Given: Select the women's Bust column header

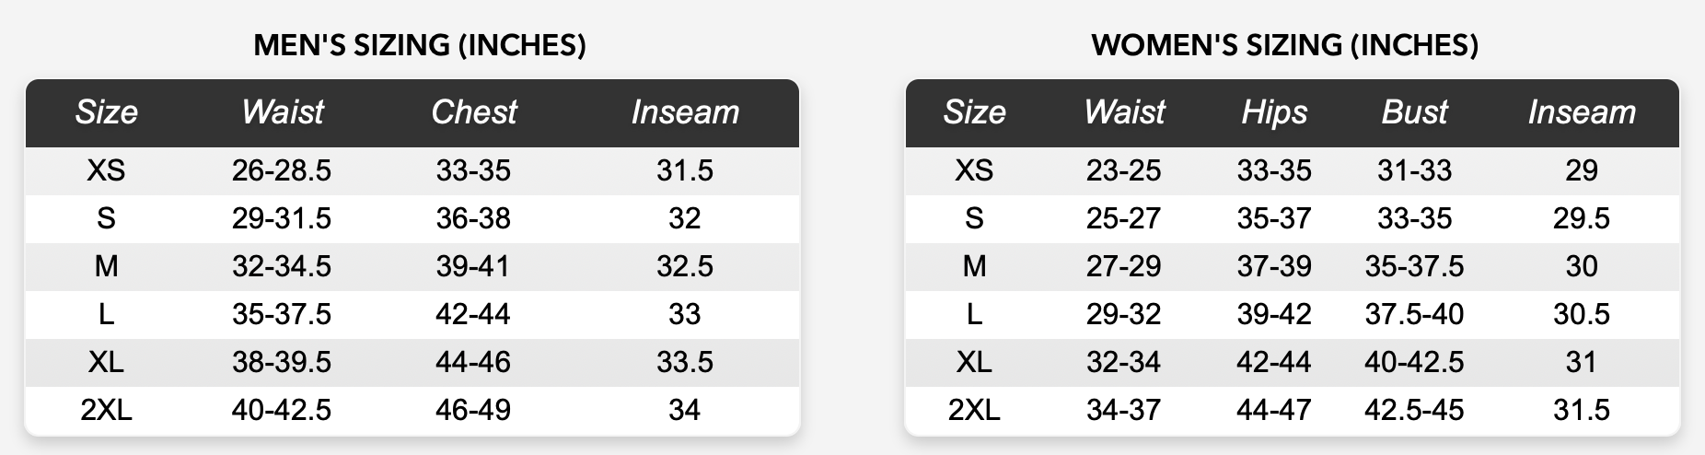Looking at the screenshot, I should click(1414, 112).
